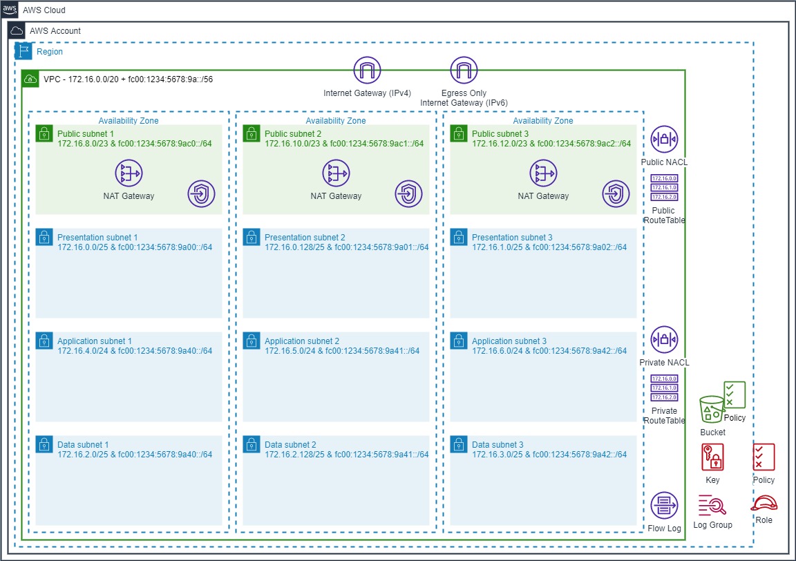
Task: Select the 'Presentation subnet 1' title text
Action: coord(97,237)
